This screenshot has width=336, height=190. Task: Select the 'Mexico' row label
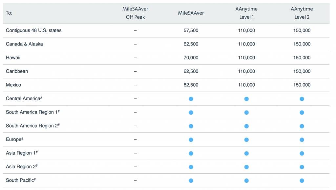[13, 85]
